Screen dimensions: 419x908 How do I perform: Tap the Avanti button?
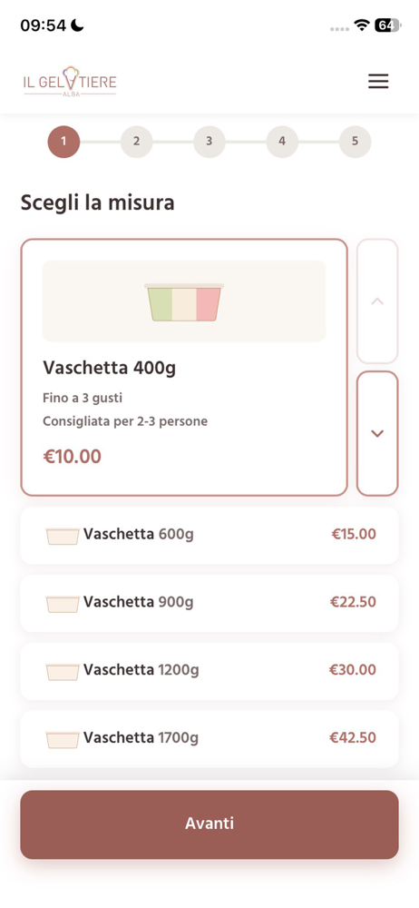209,824
